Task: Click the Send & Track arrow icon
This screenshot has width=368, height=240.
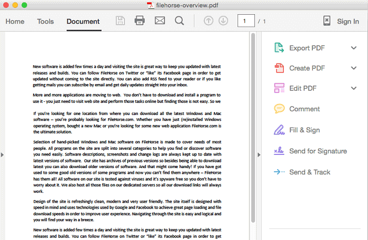Action: pyautogui.click(x=279, y=172)
